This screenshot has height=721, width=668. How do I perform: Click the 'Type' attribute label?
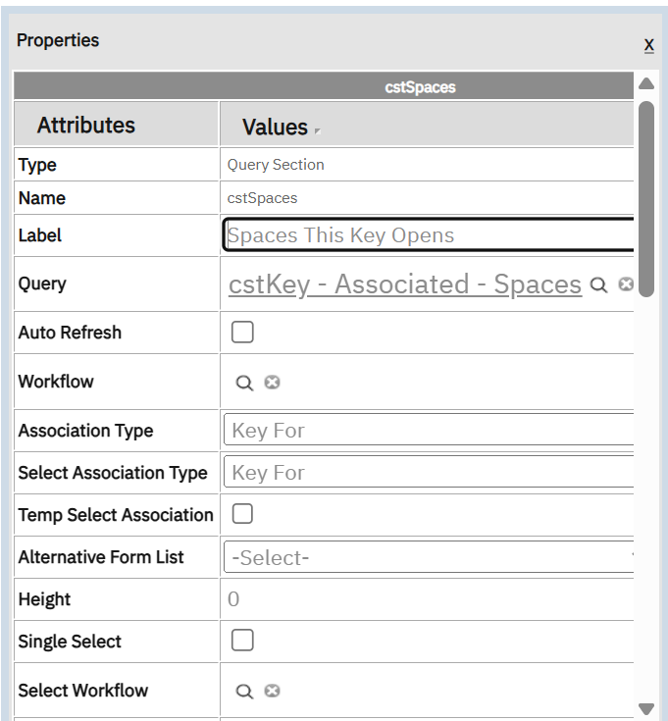point(37,165)
